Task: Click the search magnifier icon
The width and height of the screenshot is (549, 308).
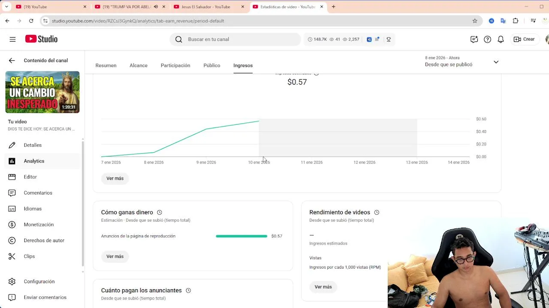Action: (x=178, y=39)
